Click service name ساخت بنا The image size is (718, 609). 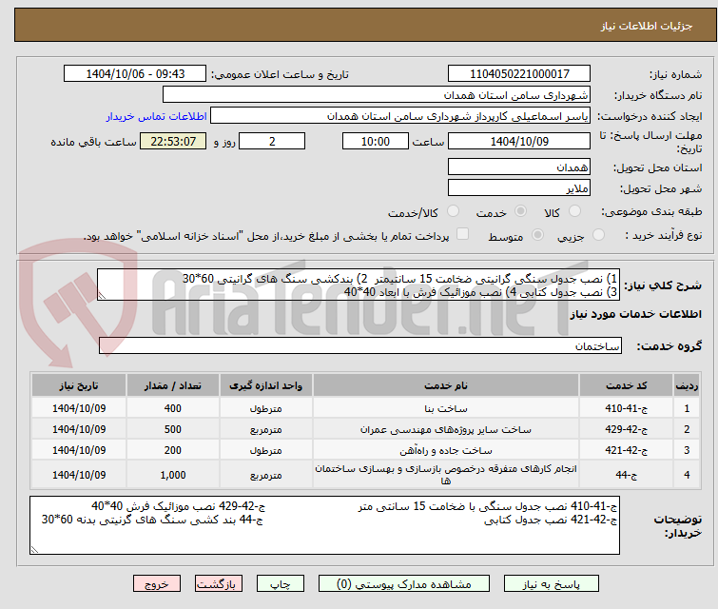(446, 408)
